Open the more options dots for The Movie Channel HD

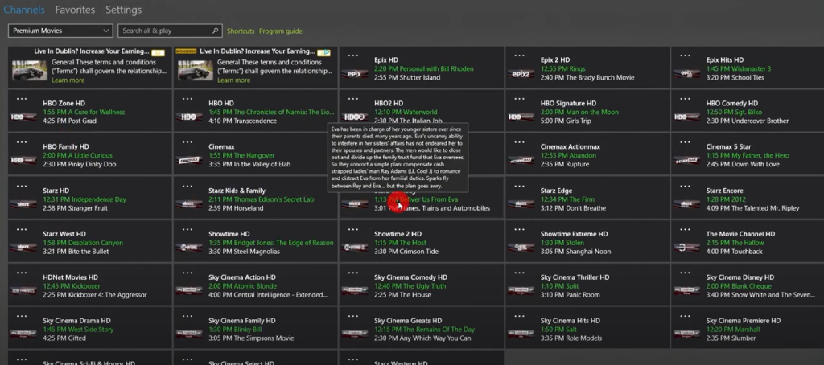(x=685, y=229)
